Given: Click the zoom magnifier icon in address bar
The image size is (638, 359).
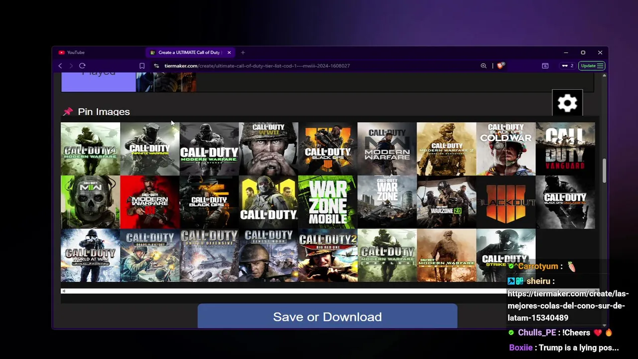Looking at the screenshot, I should 483,66.
